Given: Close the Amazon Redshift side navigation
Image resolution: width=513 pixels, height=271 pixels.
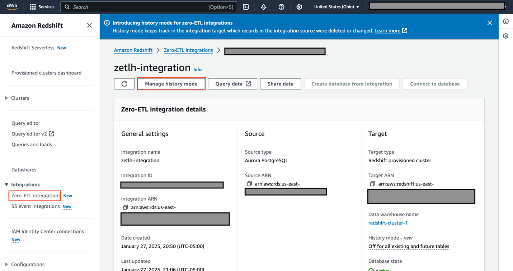Looking at the screenshot, I should click(x=89, y=25).
